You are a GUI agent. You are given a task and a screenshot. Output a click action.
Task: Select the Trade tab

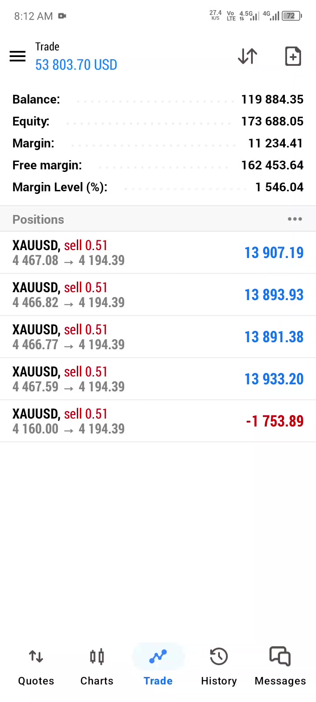[x=158, y=668]
